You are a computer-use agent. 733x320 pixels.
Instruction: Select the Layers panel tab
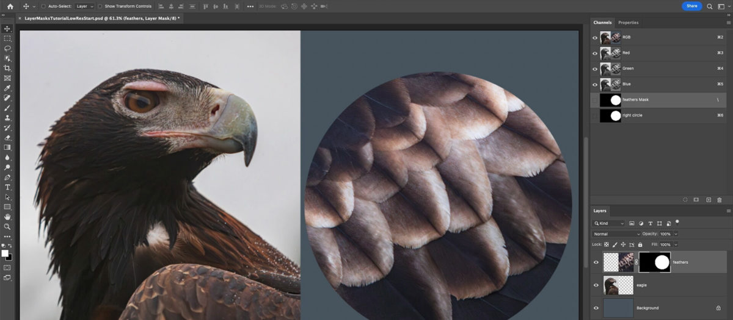click(600, 211)
